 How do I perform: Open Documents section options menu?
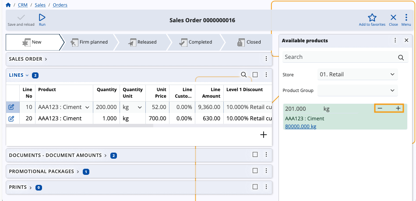tap(266, 155)
